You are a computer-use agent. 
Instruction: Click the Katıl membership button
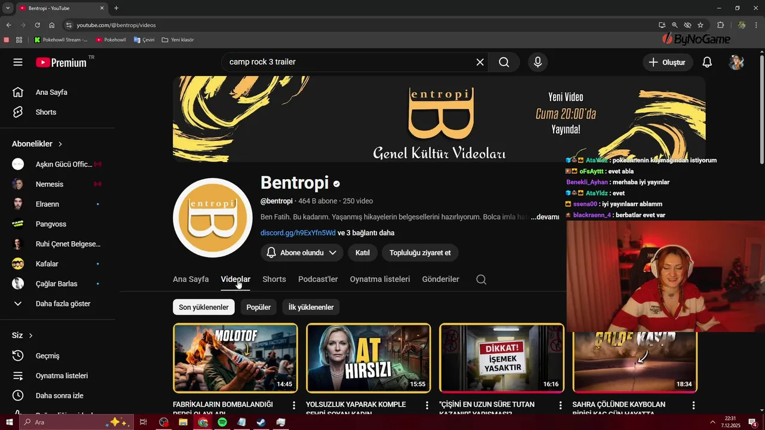[362, 253]
